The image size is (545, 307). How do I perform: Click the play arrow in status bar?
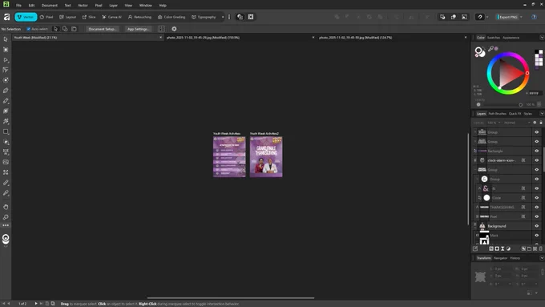click(x=36, y=304)
